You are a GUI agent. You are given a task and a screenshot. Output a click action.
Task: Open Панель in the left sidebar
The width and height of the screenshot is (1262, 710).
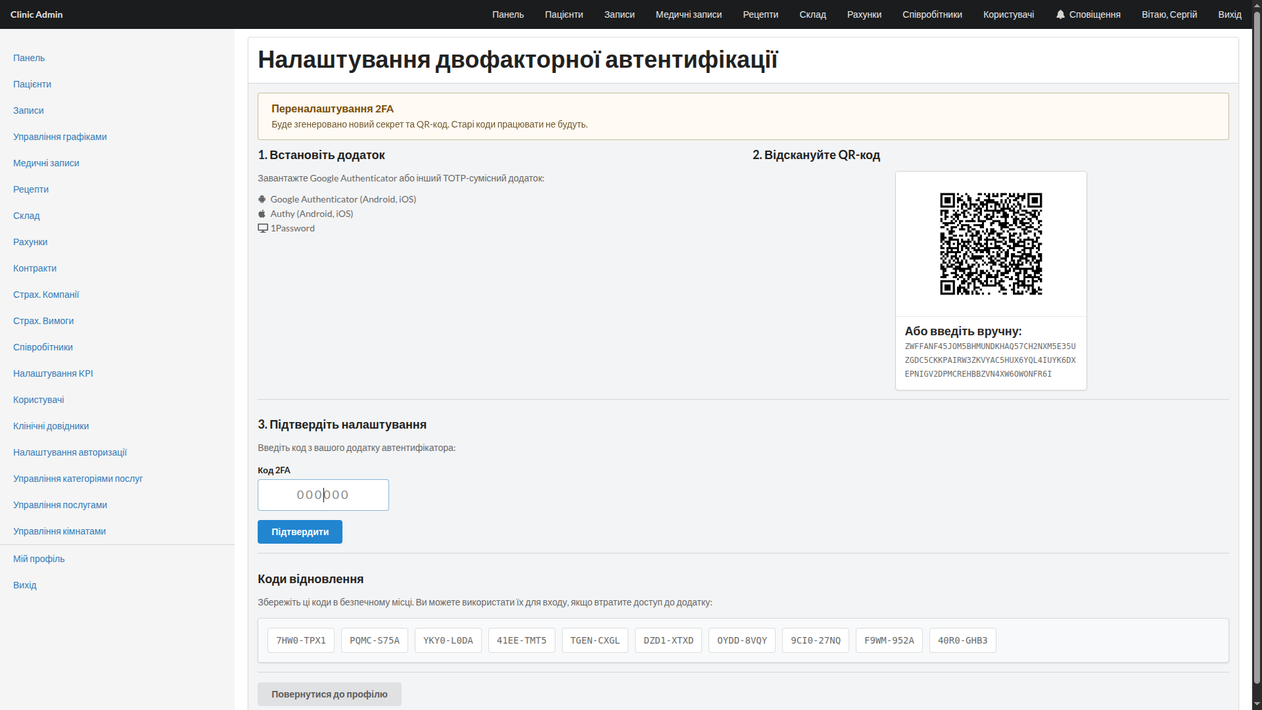pos(29,58)
